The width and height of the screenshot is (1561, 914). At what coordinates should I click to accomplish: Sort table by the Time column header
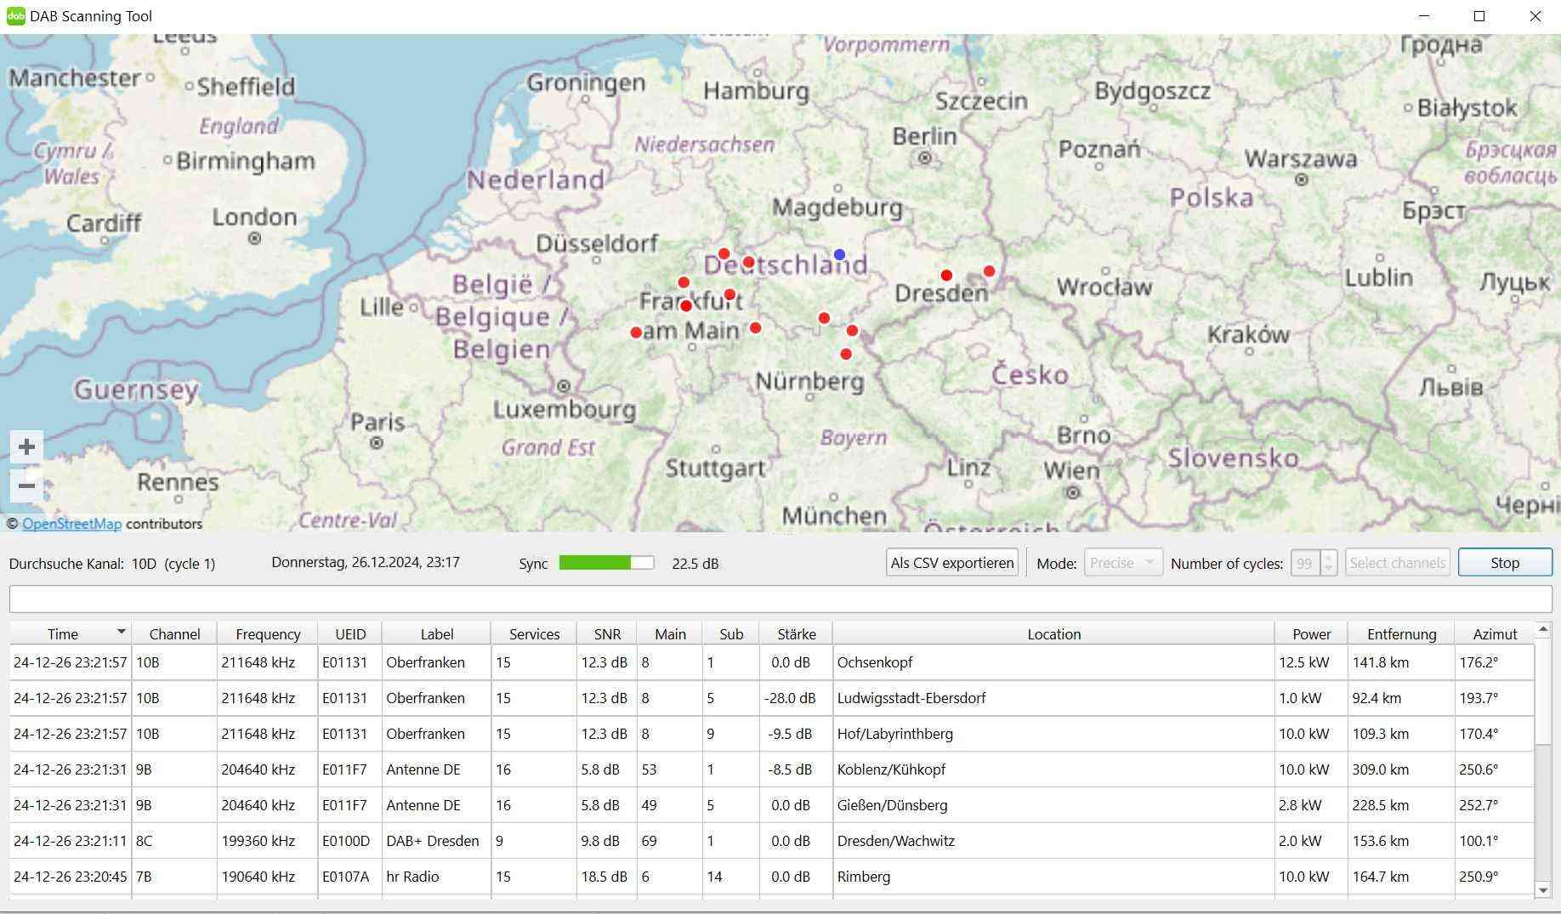63,634
